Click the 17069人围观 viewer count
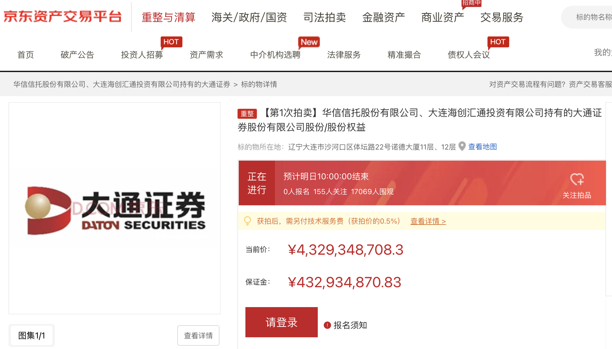The width and height of the screenshot is (612, 349). tap(372, 191)
